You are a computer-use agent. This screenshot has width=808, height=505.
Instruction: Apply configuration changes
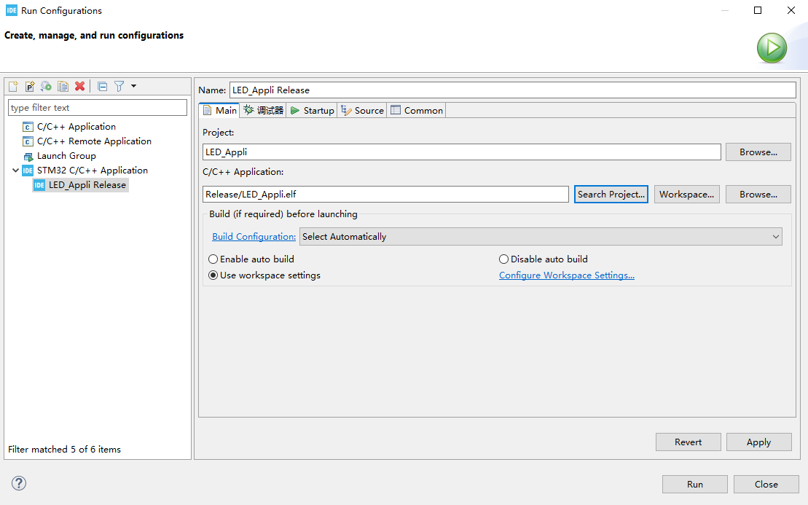click(x=758, y=442)
